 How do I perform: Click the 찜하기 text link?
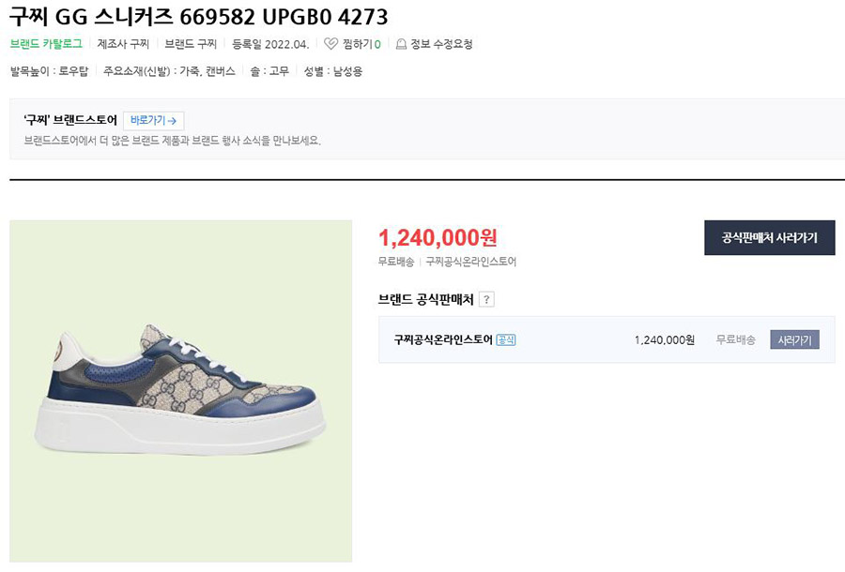tap(358, 44)
